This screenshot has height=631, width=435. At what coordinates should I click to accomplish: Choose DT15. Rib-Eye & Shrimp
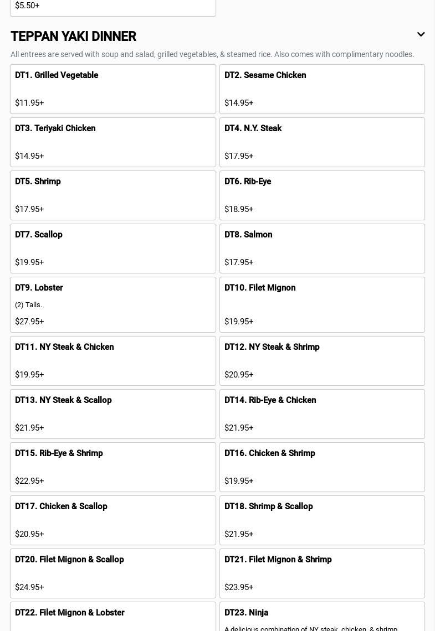pos(112,467)
